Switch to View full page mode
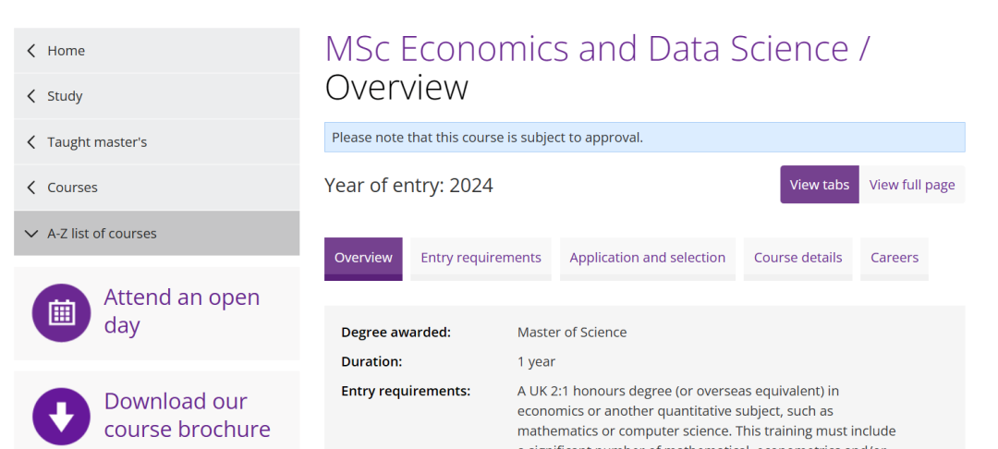Screen dimensions: 998x449 (x=911, y=185)
